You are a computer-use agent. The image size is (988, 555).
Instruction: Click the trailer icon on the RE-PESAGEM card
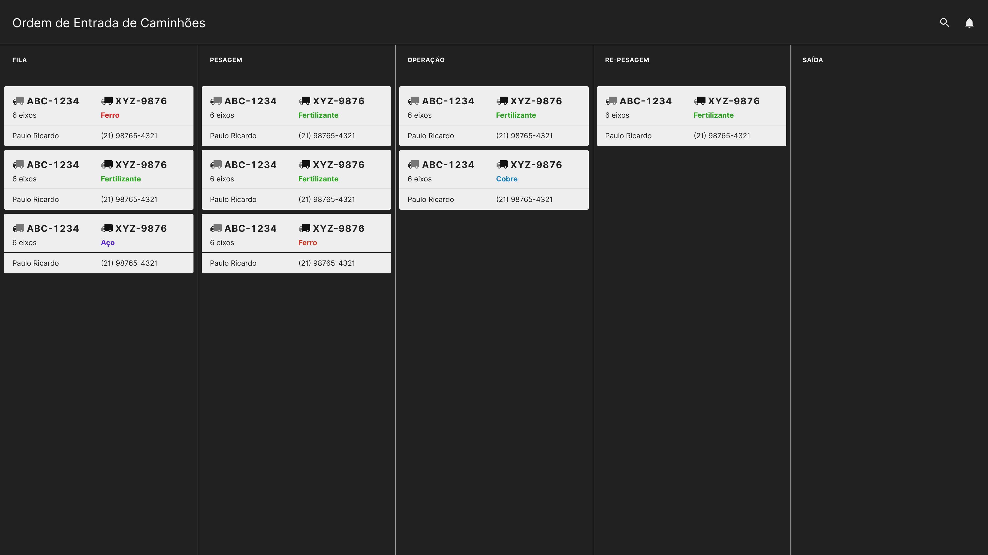(700, 101)
